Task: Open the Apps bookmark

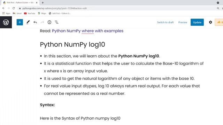Action: [x=6, y=13]
